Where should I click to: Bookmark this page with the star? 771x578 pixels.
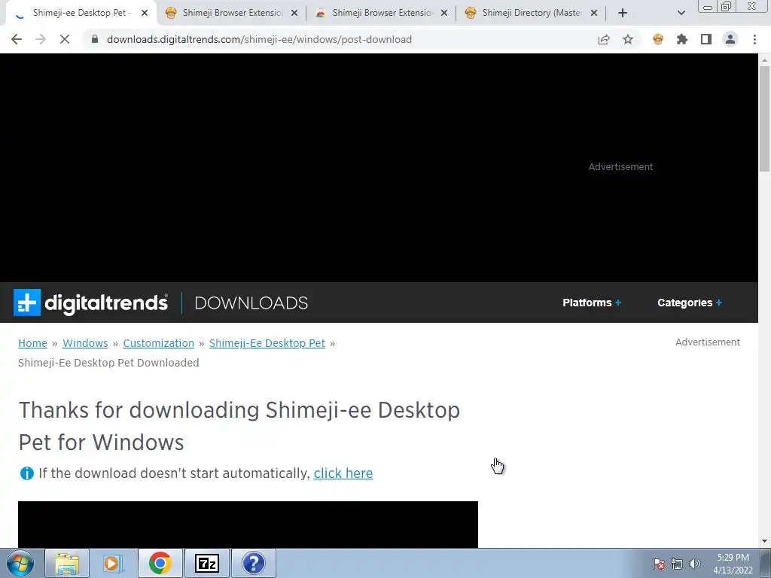(628, 39)
